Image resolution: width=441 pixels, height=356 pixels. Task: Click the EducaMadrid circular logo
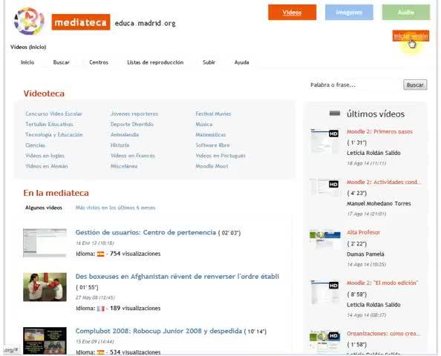[29, 21]
